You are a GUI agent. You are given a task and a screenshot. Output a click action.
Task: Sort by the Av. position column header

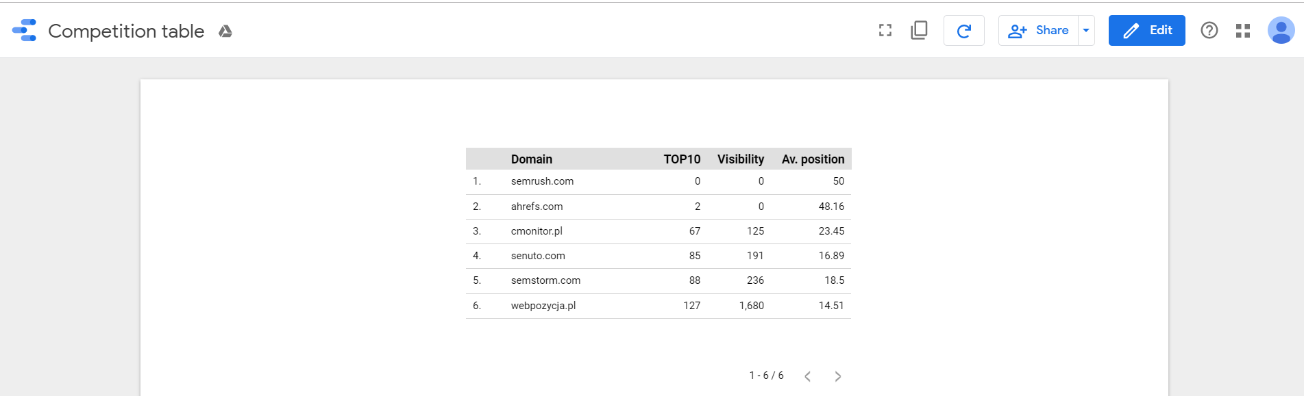813,159
